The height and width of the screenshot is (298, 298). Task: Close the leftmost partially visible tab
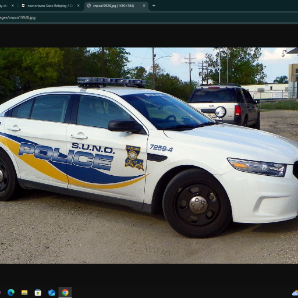point(13,6)
